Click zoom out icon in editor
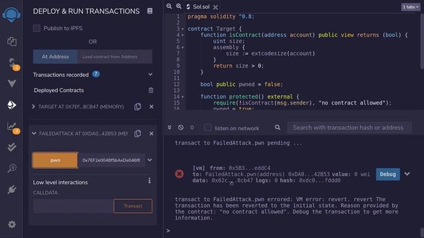 click(169, 6)
